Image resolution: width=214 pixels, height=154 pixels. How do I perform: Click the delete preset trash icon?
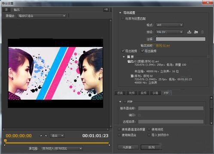[x=202, y=32]
